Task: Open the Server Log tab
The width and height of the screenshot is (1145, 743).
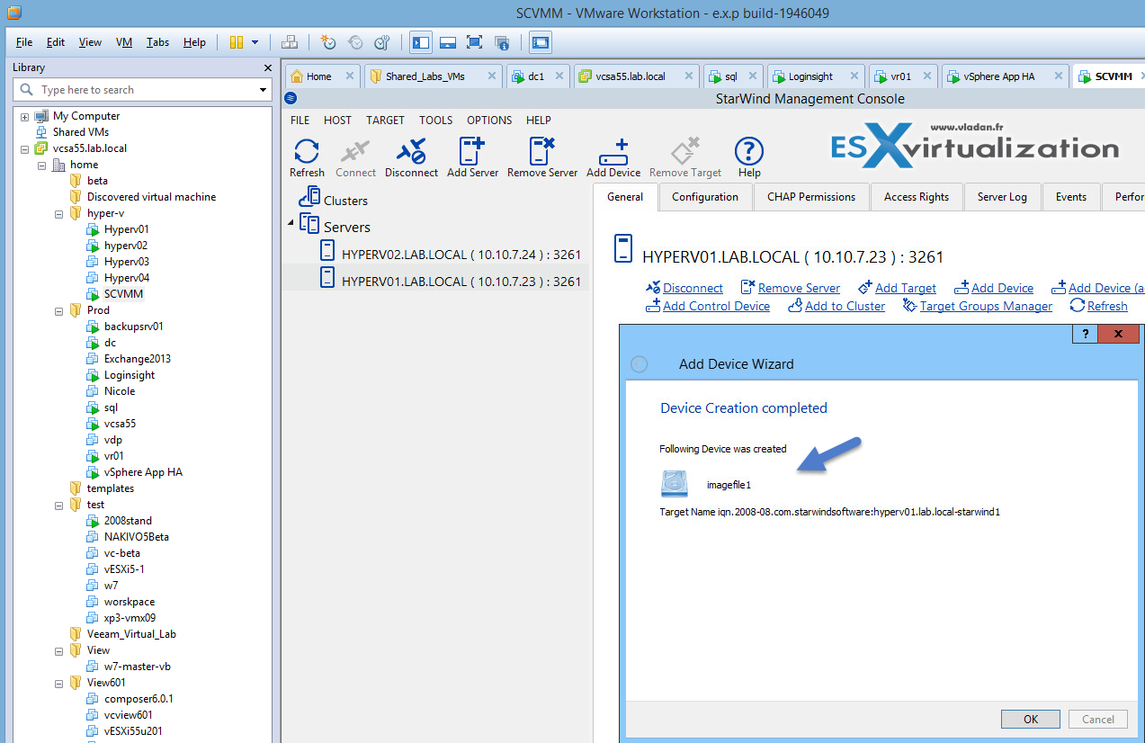Action: [1002, 197]
